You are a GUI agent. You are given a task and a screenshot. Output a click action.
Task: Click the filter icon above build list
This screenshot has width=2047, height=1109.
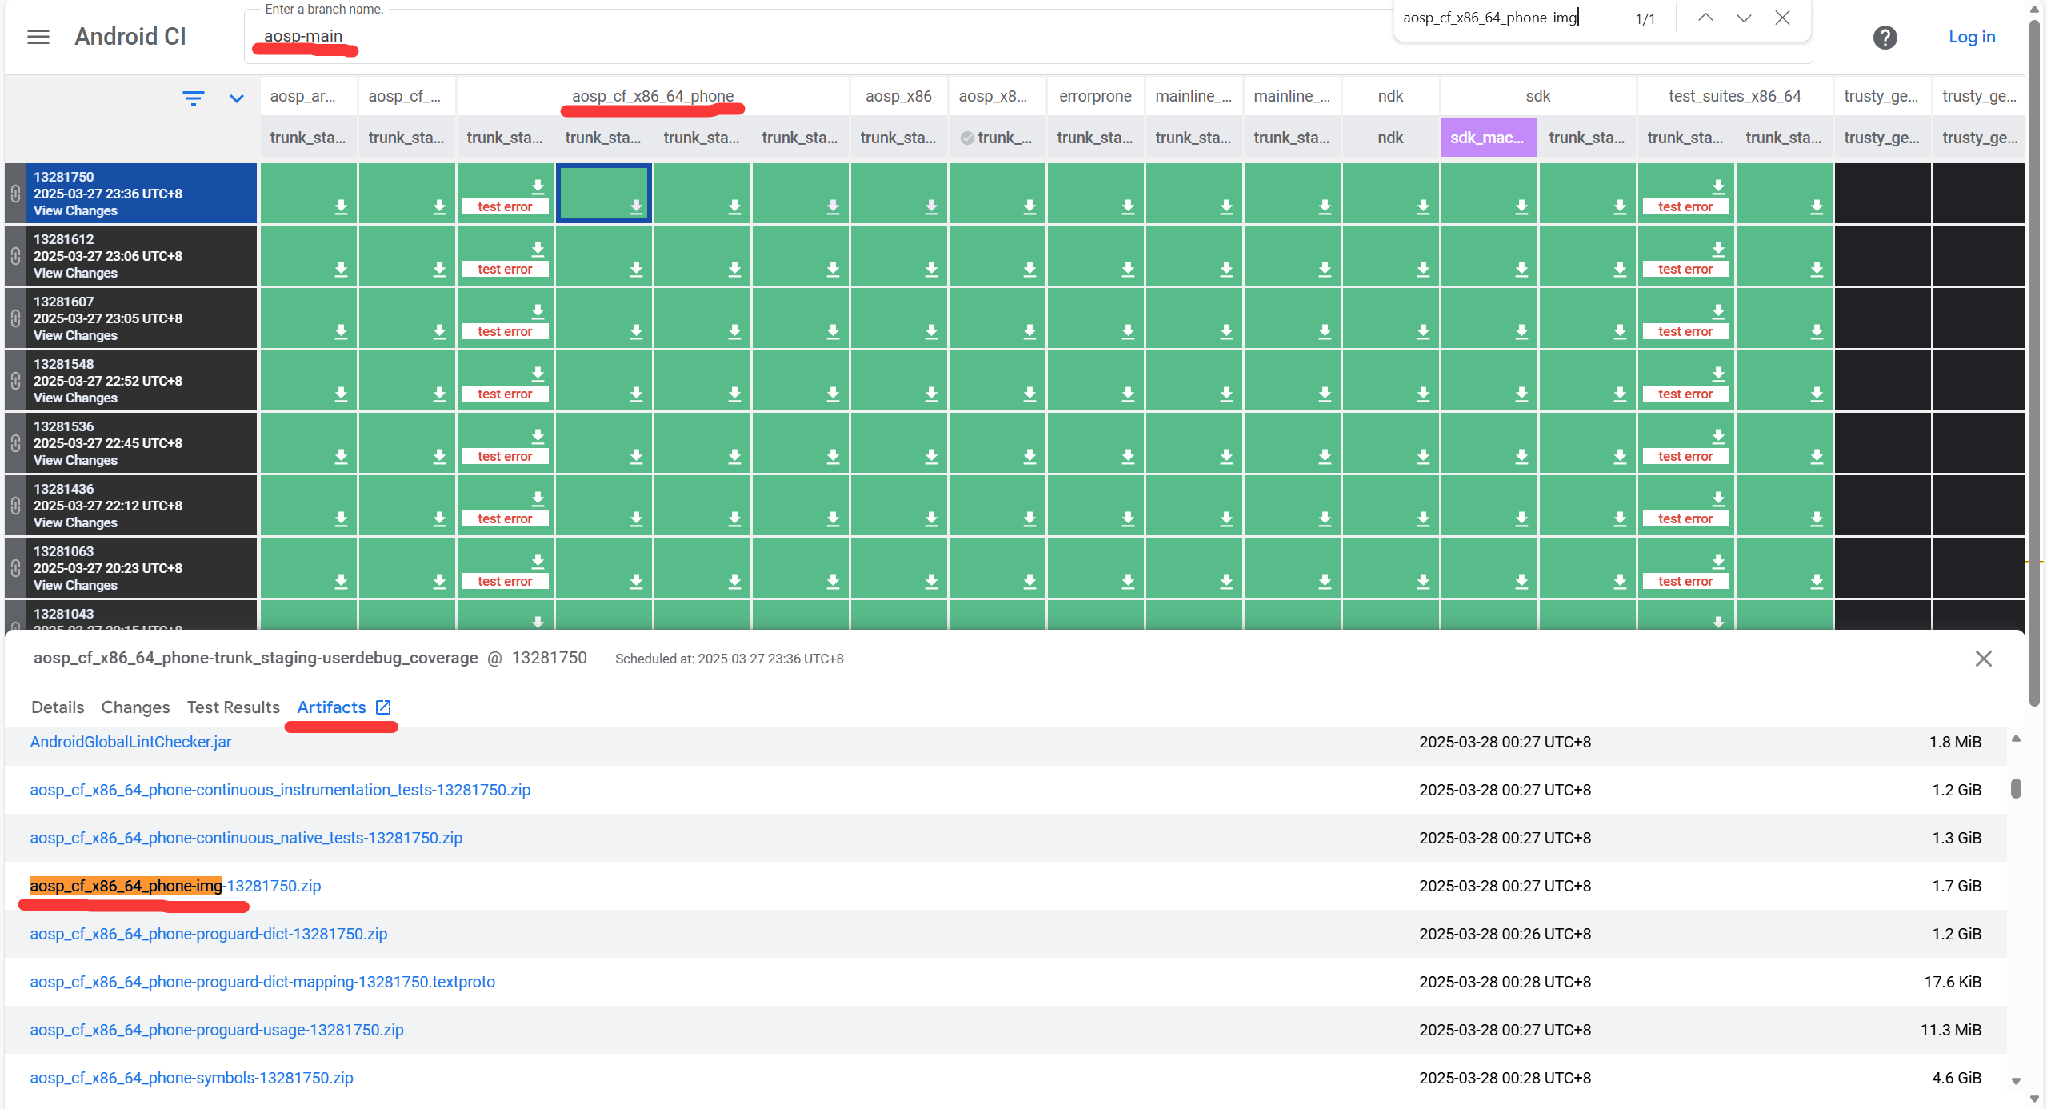193,98
